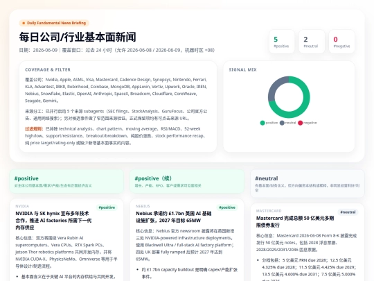Click the Nebius 核心信息 paragraph
The height and width of the screenshot is (281, 374).
coord(185,245)
